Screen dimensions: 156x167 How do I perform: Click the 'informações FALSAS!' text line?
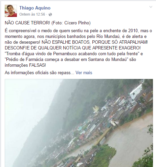point(25,65)
